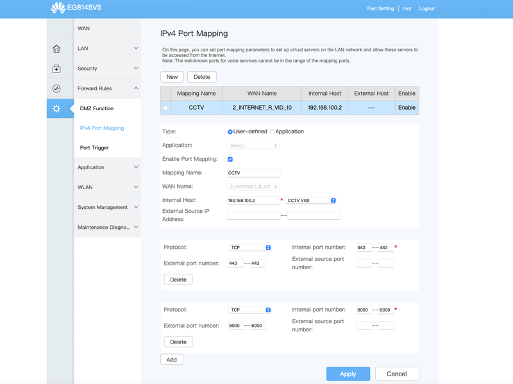Image resolution: width=513 pixels, height=384 pixels.
Task: Expand the WLAN menu section
Action: (107, 187)
